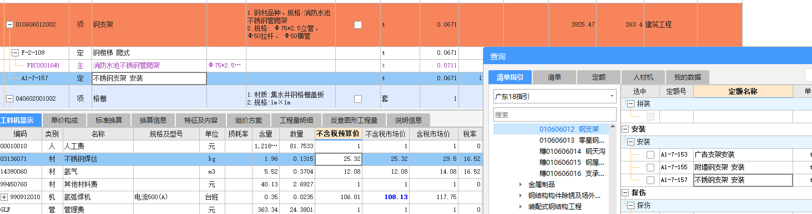Click the 25.32 budget price edit cell

tap(339, 159)
